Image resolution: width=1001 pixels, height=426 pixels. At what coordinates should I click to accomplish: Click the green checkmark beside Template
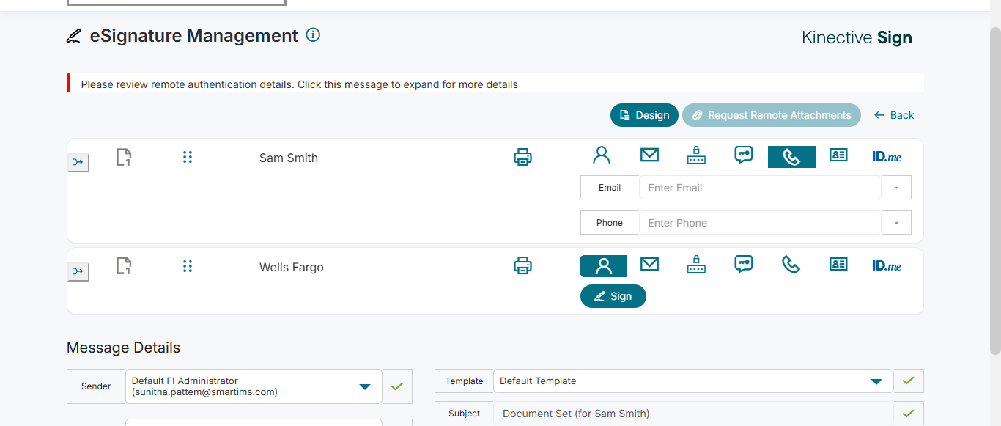coord(909,381)
